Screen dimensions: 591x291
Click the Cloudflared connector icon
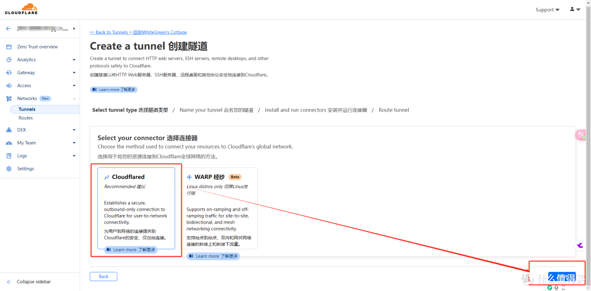point(107,177)
